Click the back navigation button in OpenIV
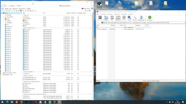Viewport: 186px width, 104px height. point(3,6)
